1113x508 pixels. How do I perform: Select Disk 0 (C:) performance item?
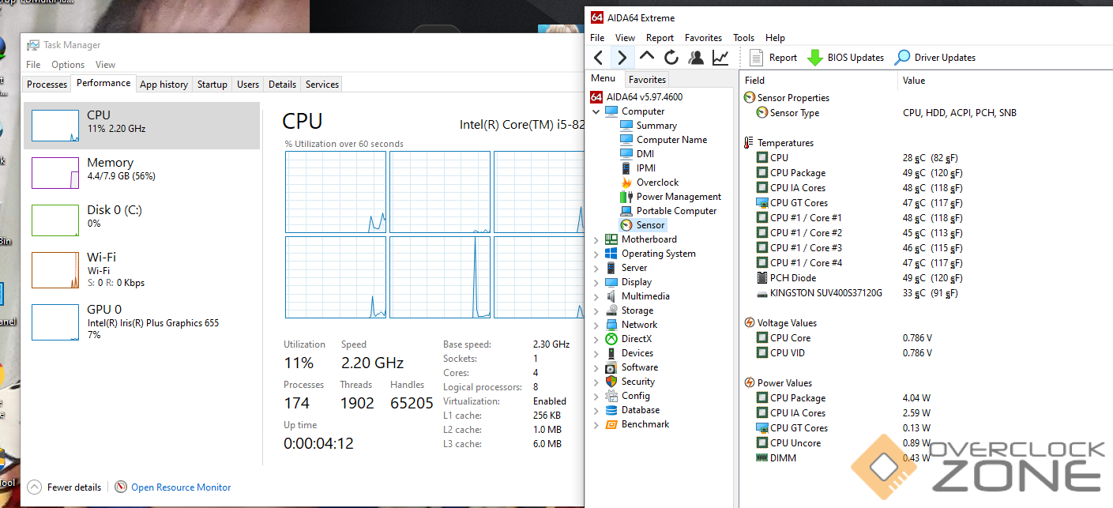click(141, 220)
